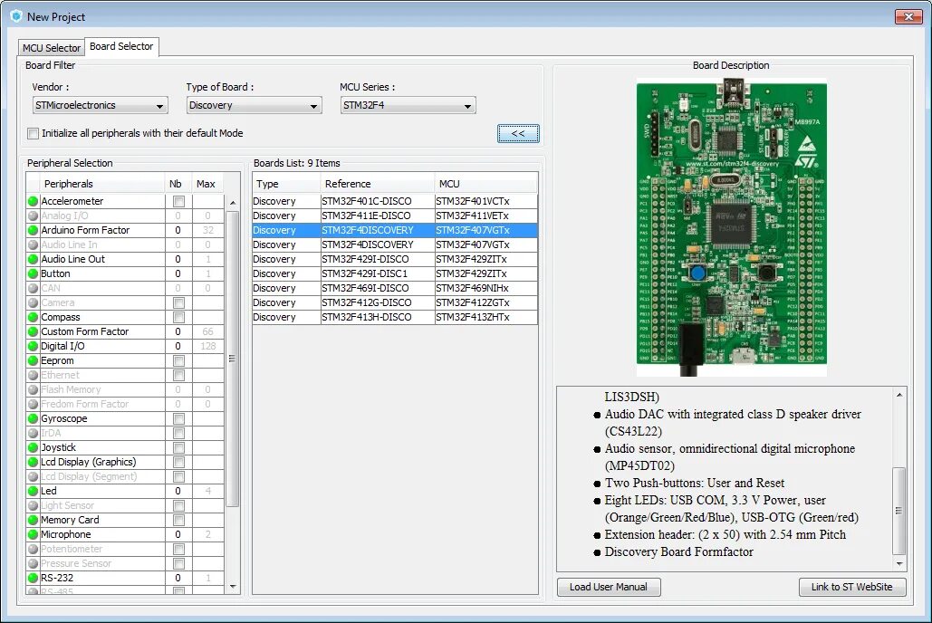
Task: Click the green dot next to RS-232
Action: pos(34,578)
